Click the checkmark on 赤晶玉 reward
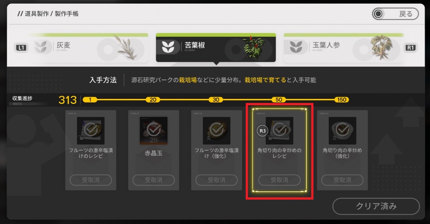This screenshot has height=224, width=430. [154, 130]
